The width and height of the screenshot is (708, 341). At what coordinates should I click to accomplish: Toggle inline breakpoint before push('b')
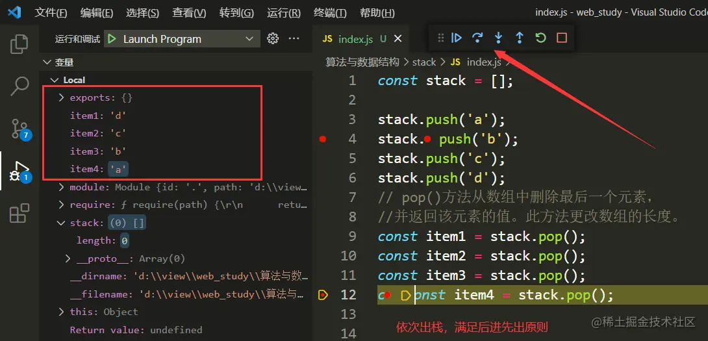(427, 139)
